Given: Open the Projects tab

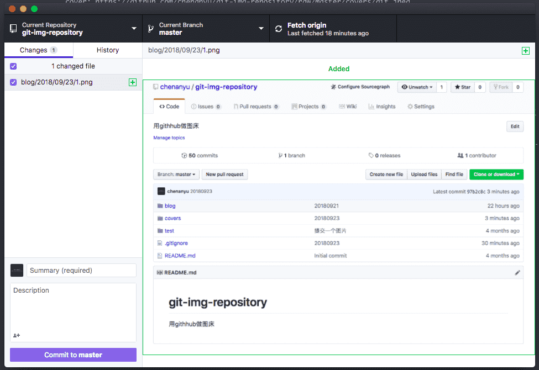Looking at the screenshot, I should tap(308, 107).
